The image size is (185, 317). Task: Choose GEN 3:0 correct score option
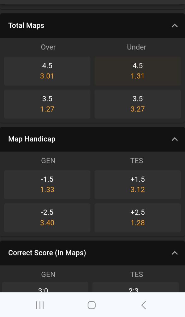45,287
